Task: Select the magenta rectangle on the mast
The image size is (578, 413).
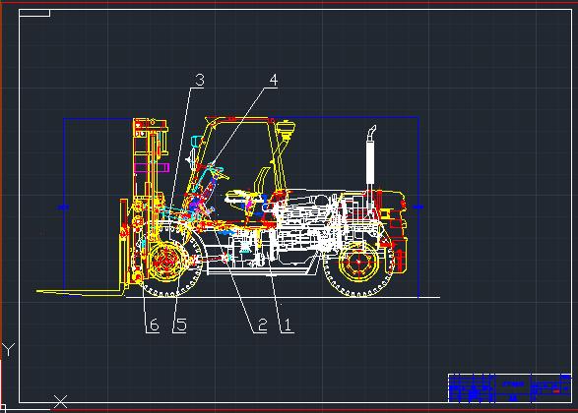Action: [x=151, y=167]
